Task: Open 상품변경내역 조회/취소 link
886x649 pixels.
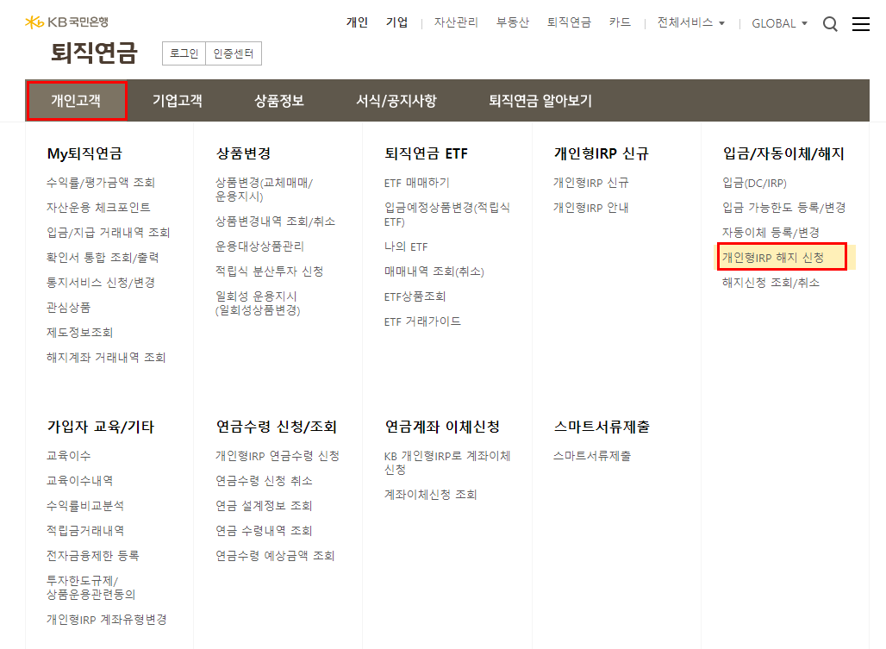Action: point(275,221)
